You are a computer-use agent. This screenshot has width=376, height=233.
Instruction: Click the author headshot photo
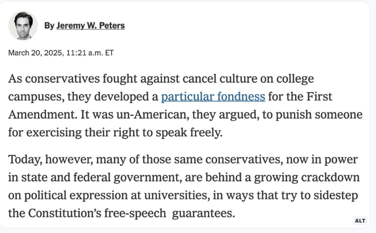pos(23,25)
